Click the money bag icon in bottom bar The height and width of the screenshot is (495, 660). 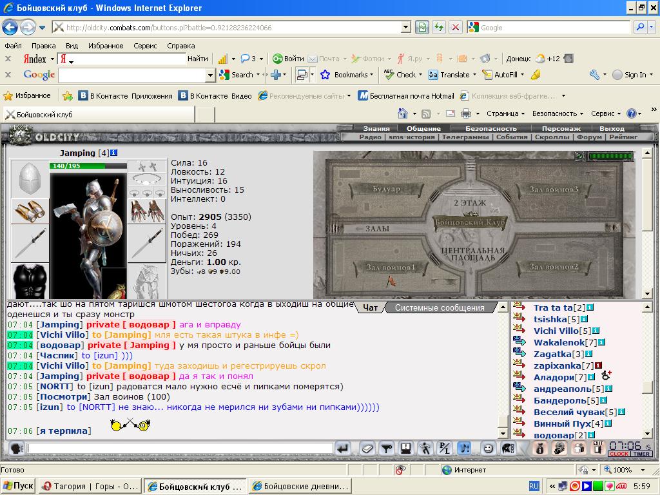[x=540, y=449]
